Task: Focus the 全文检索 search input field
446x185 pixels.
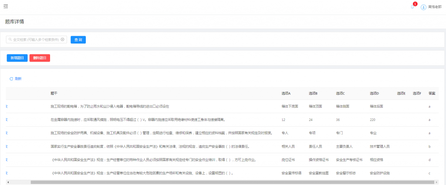Action: [35, 40]
